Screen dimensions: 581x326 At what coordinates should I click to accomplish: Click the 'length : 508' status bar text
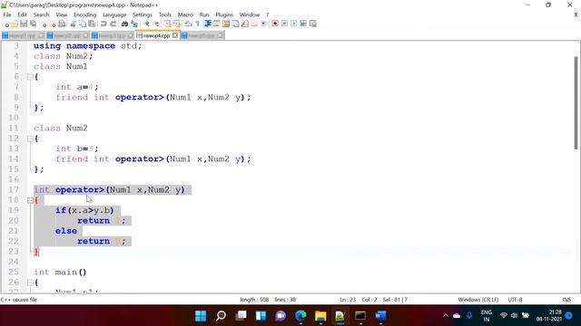point(254,300)
